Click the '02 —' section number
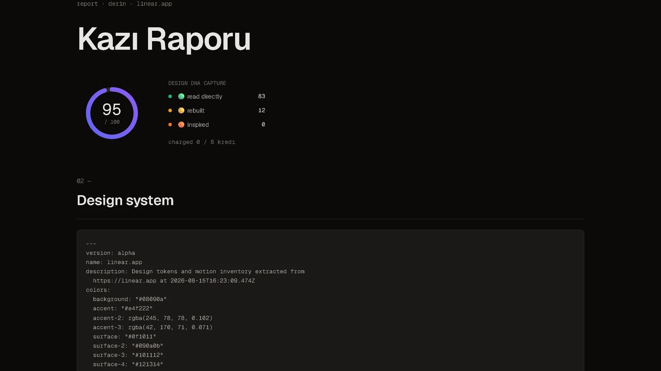The image size is (661, 371). [84, 181]
